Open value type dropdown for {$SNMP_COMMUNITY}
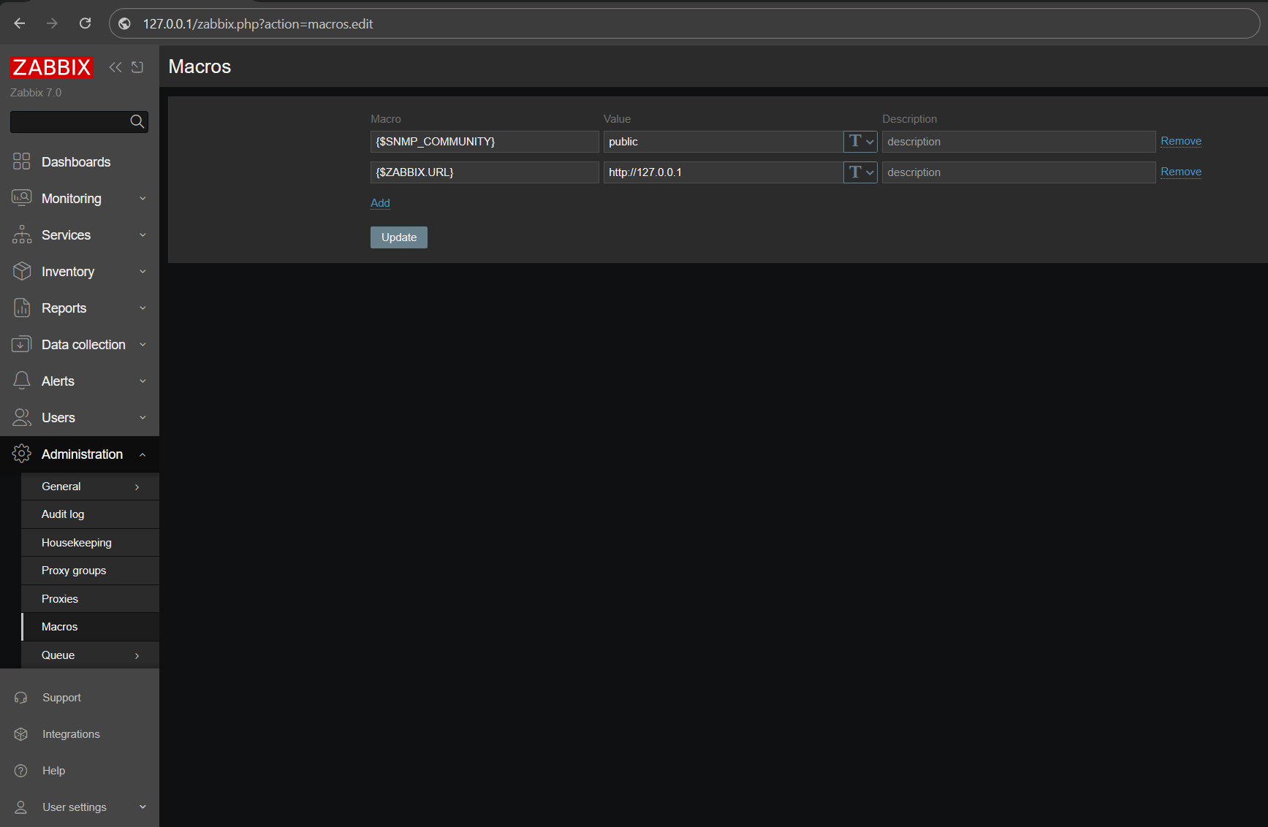This screenshot has width=1268, height=827. click(860, 142)
